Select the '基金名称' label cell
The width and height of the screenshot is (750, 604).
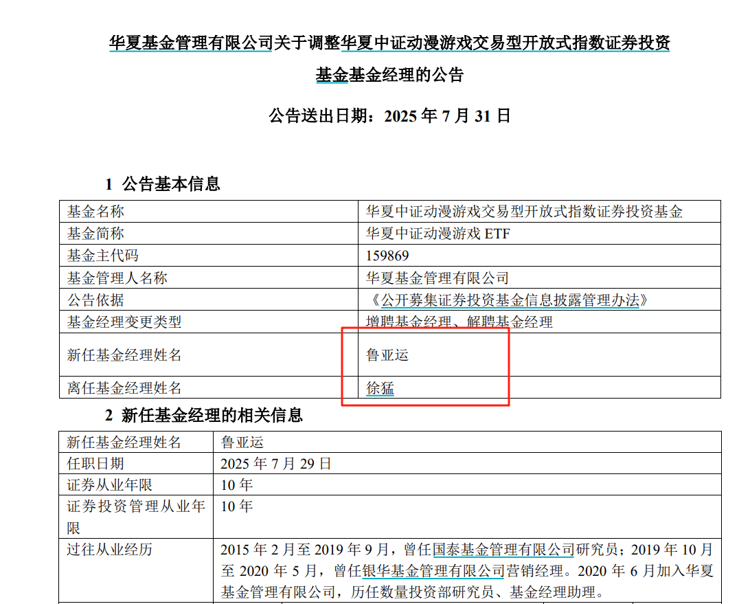pos(209,212)
